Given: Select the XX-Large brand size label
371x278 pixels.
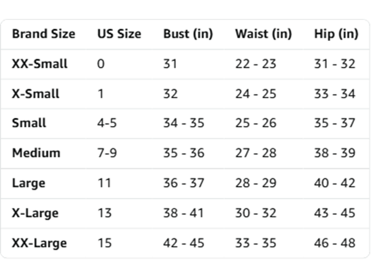Looking at the screenshot, I should coord(40,243).
